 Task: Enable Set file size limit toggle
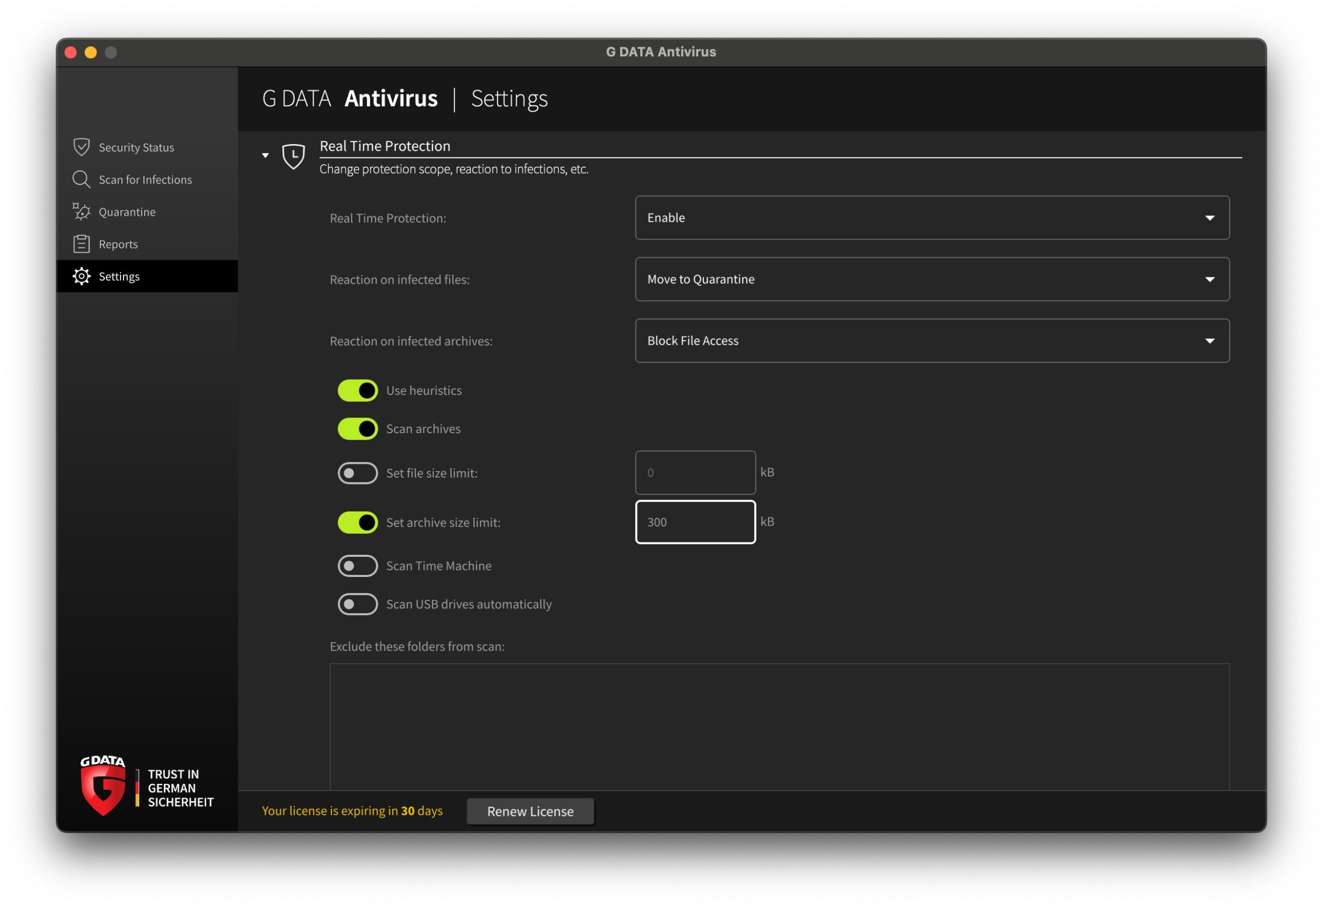[358, 473]
